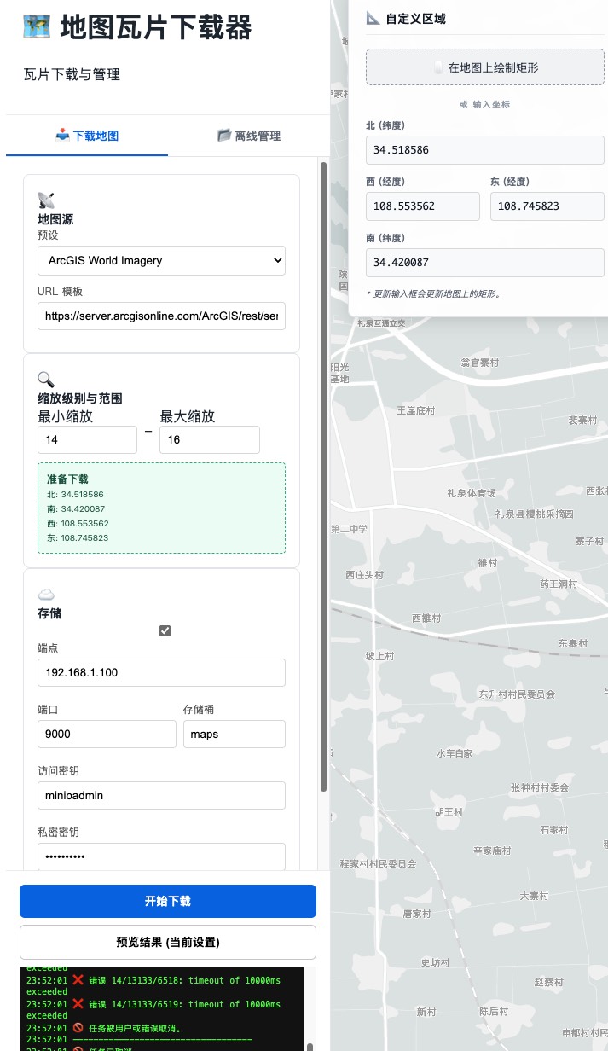Image resolution: width=608 pixels, height=1051 pixels.
Task: Click the URL 模板 input field
Action: (161, 316)
